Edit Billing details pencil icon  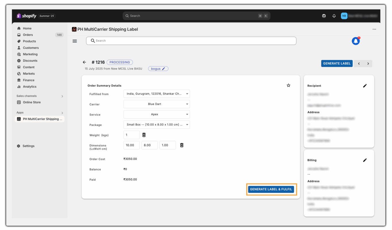click(365, 160)
